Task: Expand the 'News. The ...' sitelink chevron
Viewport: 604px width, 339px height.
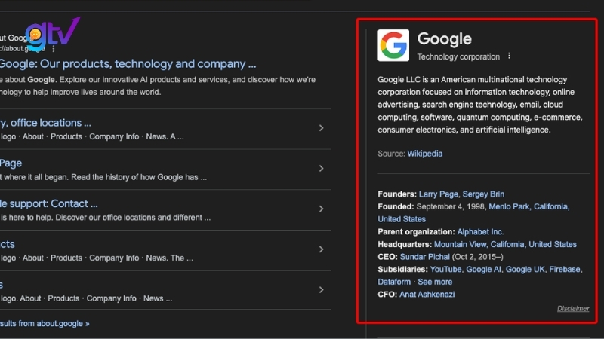Action: click(322, 249)
